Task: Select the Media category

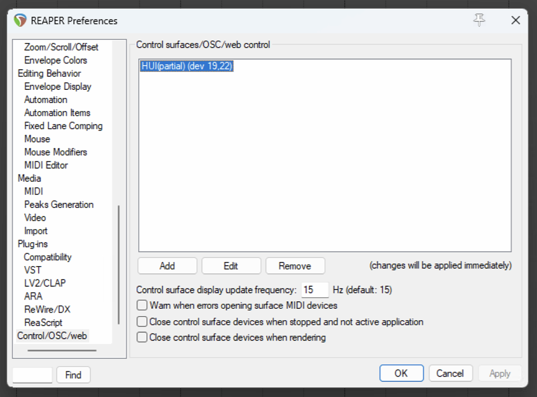Action: (29, 179)
